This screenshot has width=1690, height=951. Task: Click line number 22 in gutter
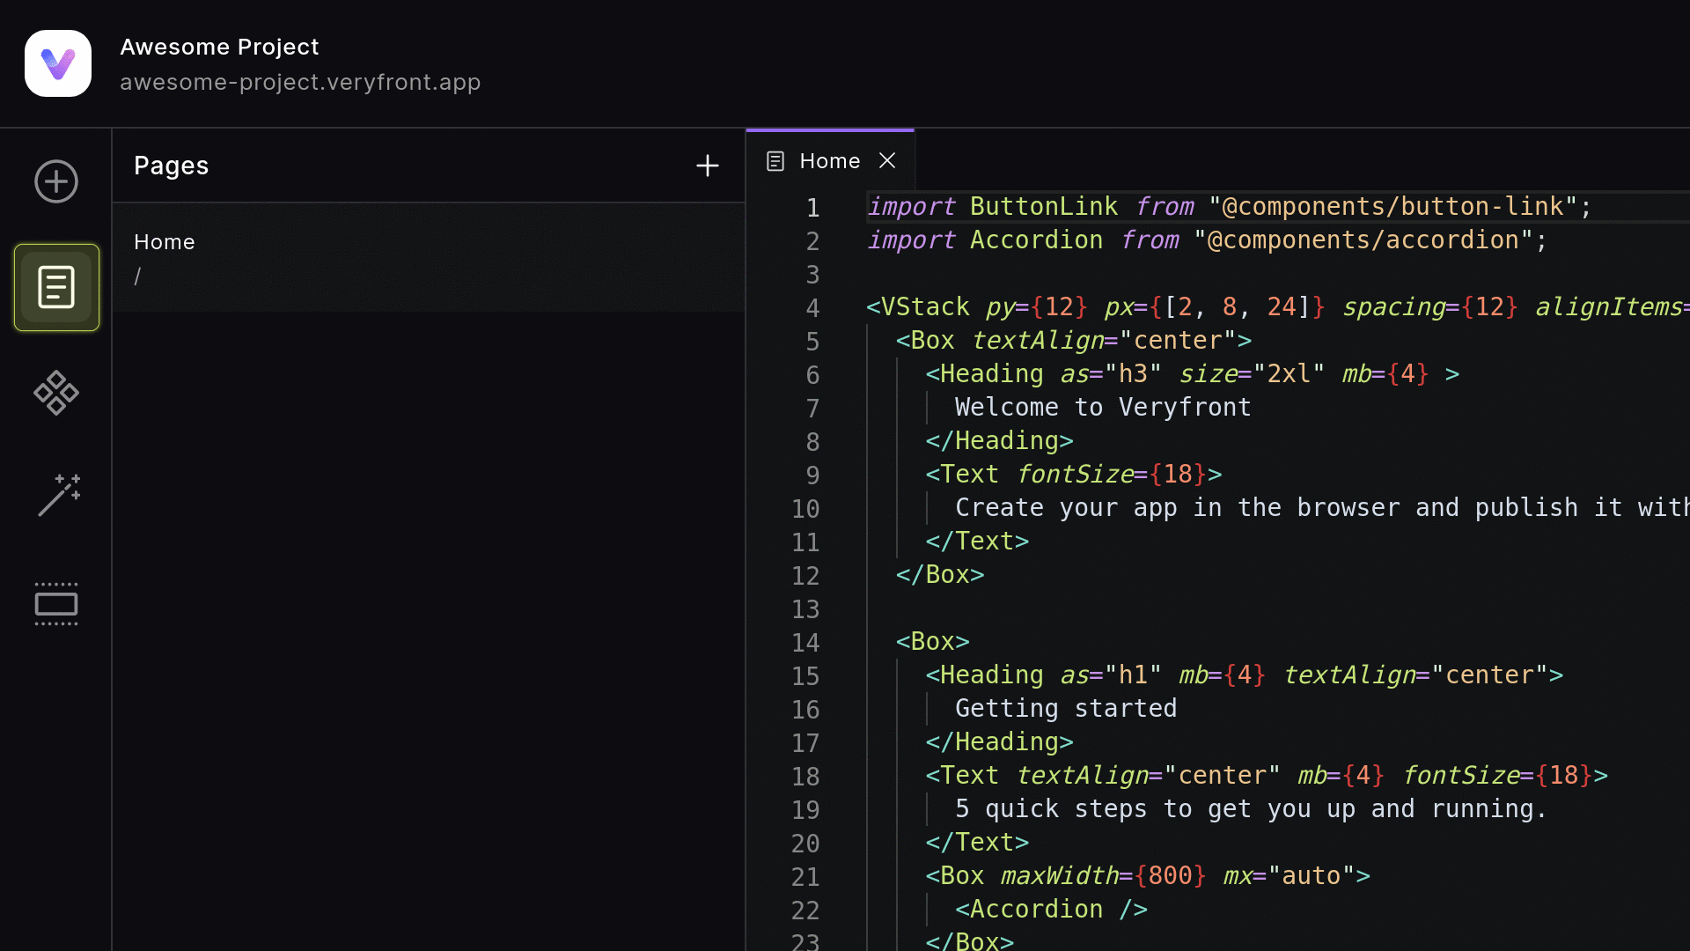[805, 910]
